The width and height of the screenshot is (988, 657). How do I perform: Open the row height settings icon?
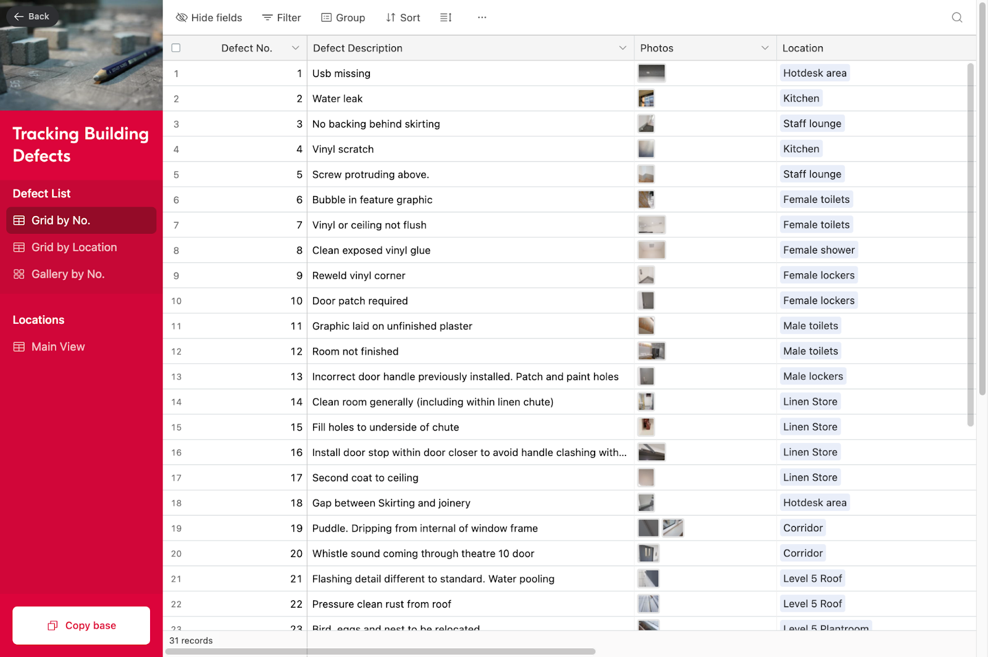point(446,17)
